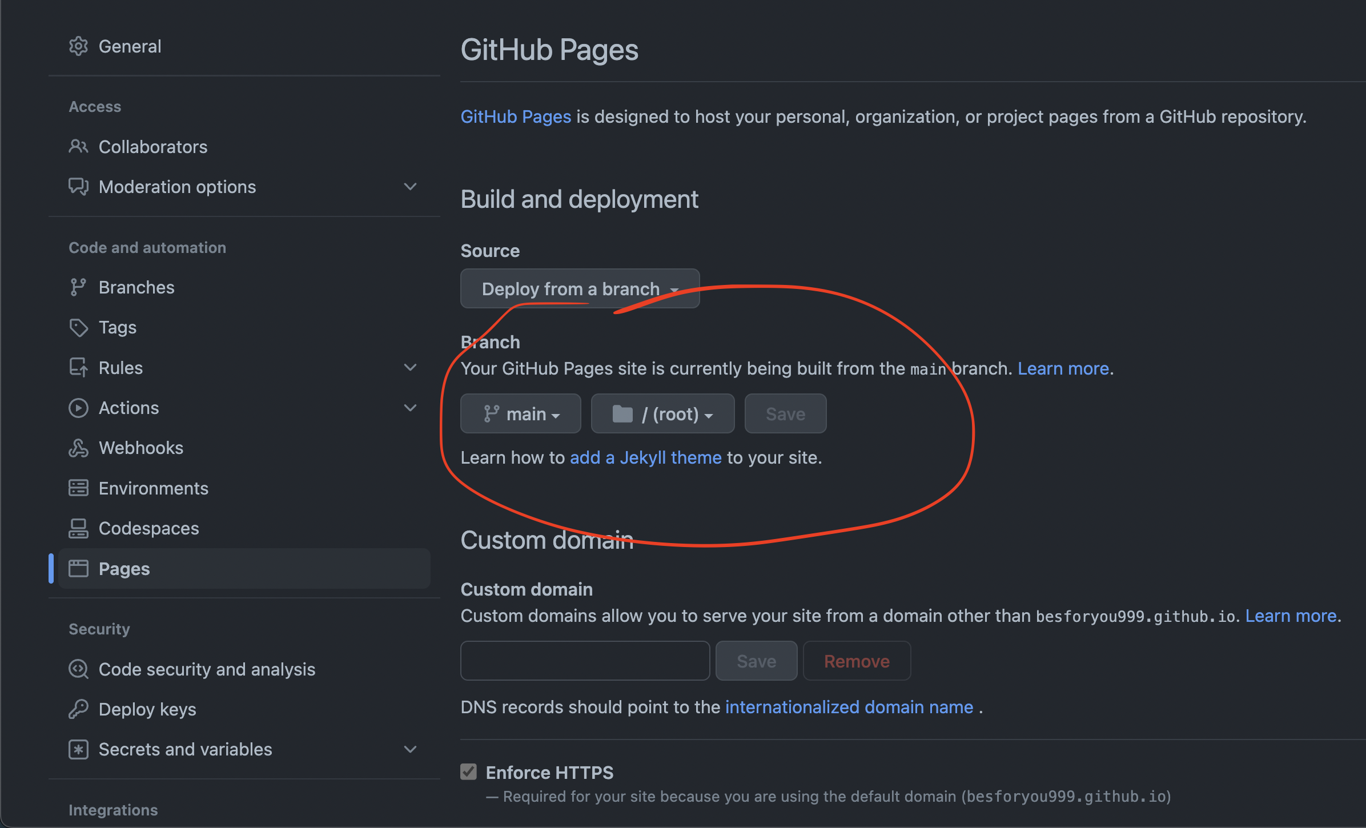Click the GitHub Pages intro link
Image resolution: width=1366 pixels, height=828 pixels.
pyautogui.click(x=516, y=116)
